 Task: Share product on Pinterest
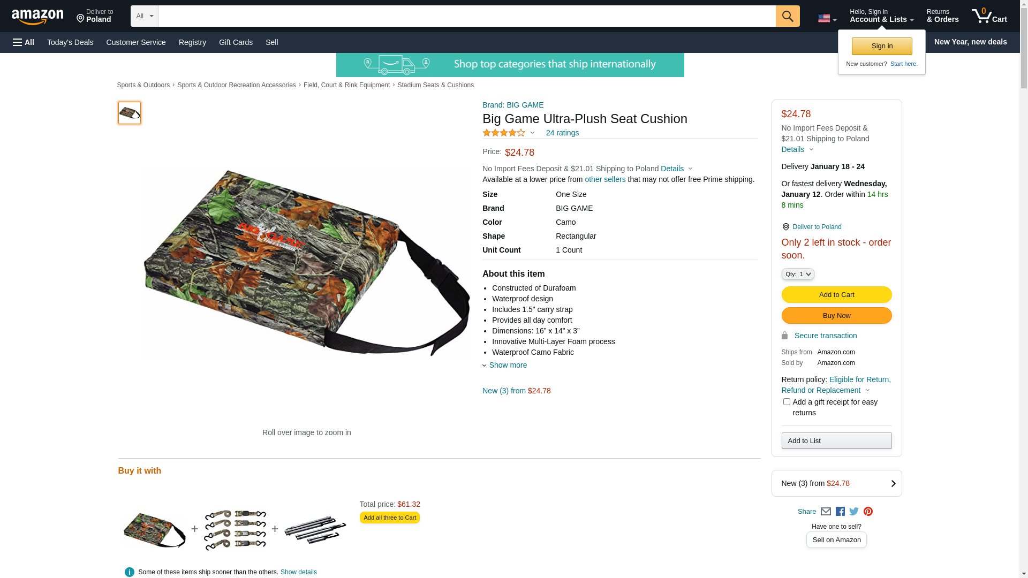pyautogui.click(x=868, y=512)
